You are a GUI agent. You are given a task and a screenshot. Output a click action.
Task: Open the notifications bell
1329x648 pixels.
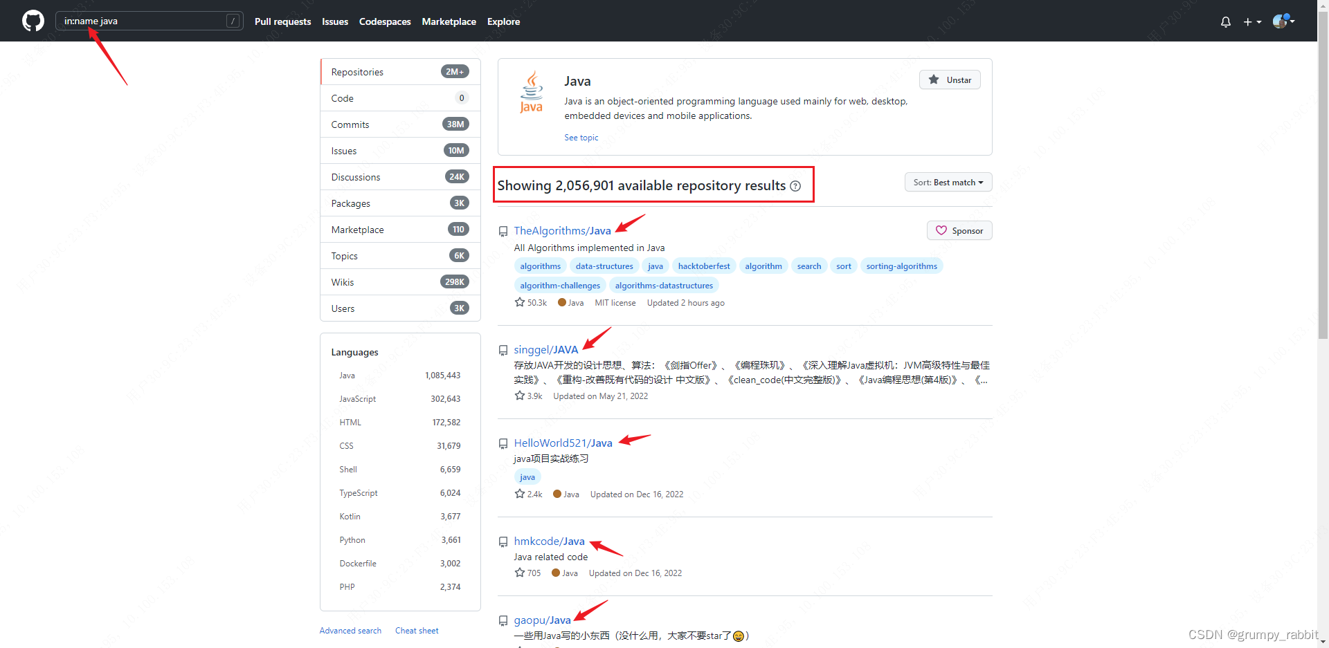click(1225, 22)
